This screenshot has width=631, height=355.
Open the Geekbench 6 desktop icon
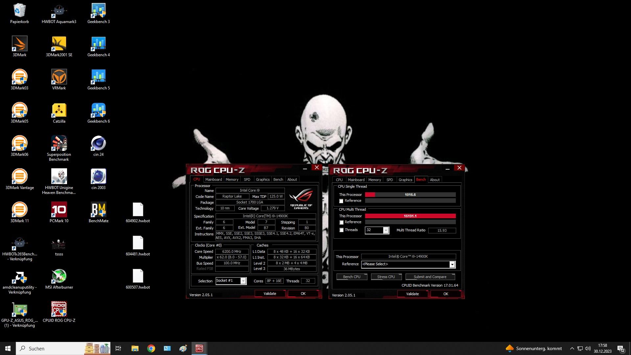pos(98,111)
